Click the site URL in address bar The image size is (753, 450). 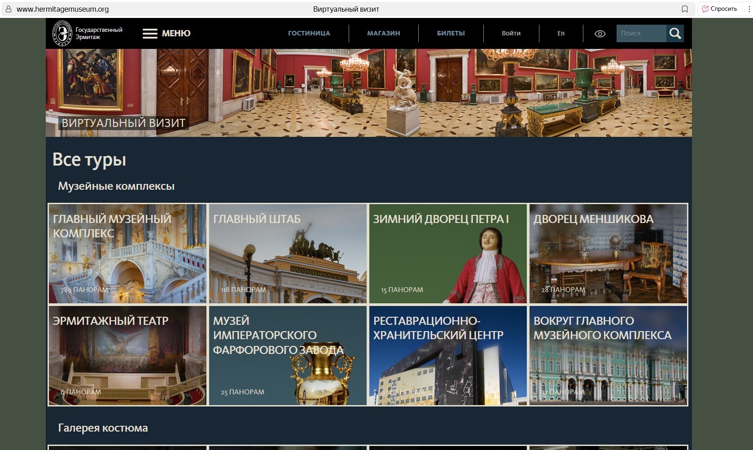pos(63,9)
